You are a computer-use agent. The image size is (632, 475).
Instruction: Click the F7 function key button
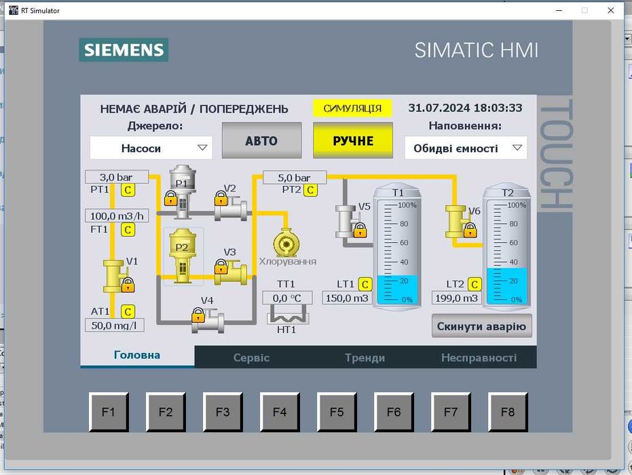451,412
